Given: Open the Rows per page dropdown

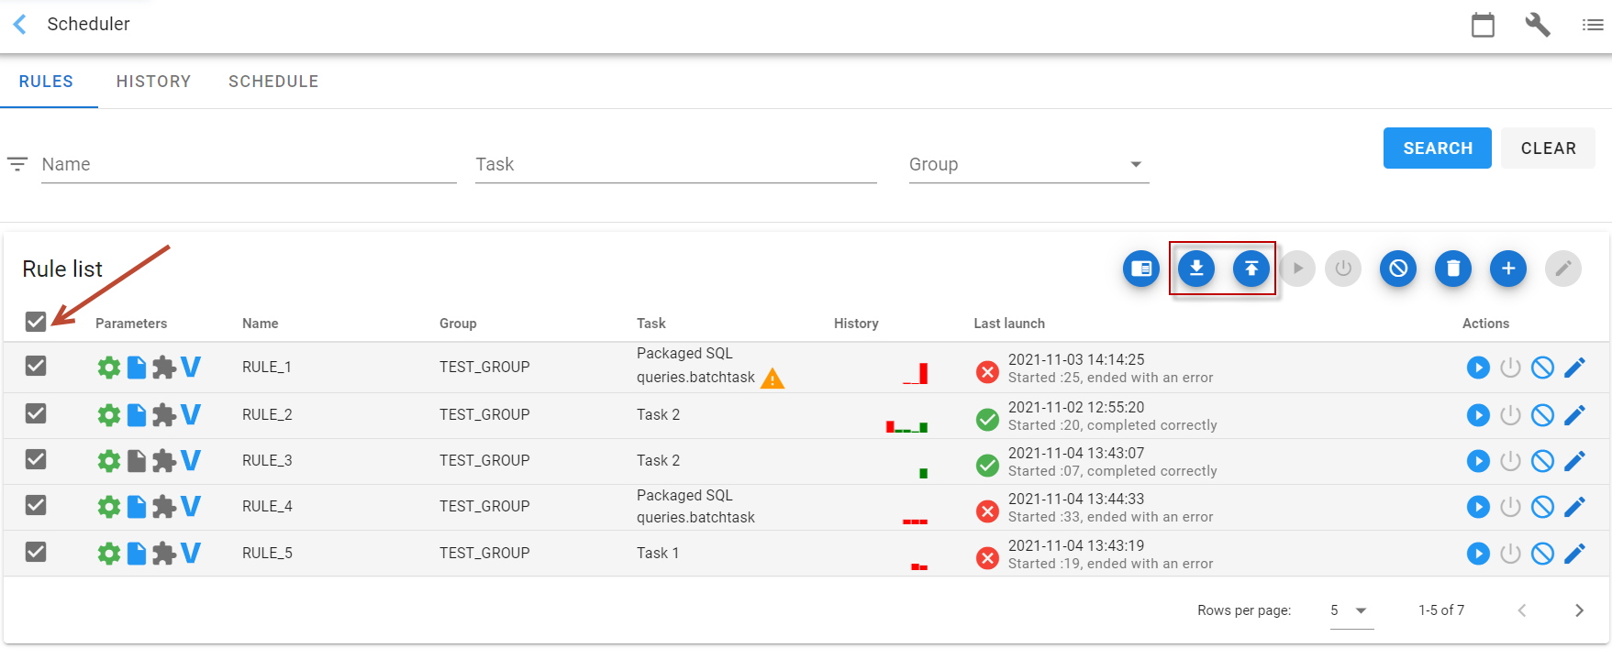Looking at the screenshot, I should [1351, 610].
